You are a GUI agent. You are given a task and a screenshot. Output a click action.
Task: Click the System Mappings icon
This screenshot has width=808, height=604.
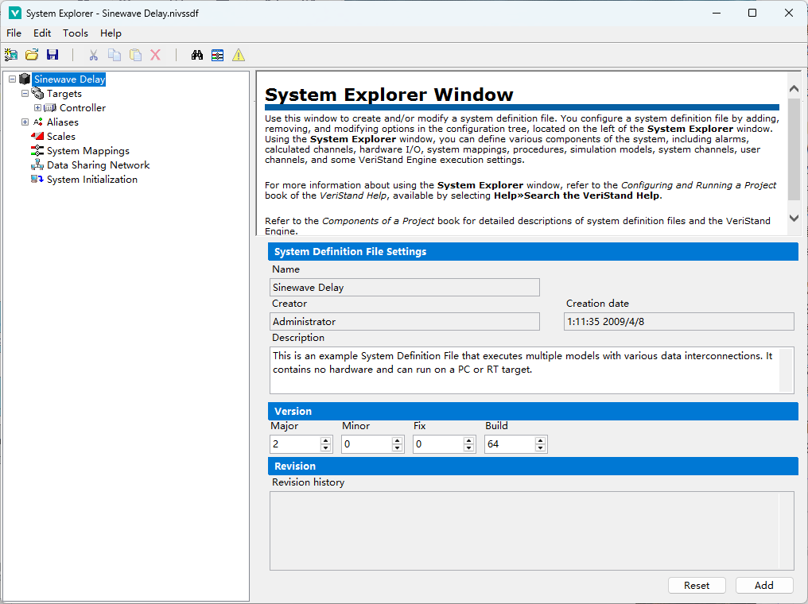tap(37, 150)
